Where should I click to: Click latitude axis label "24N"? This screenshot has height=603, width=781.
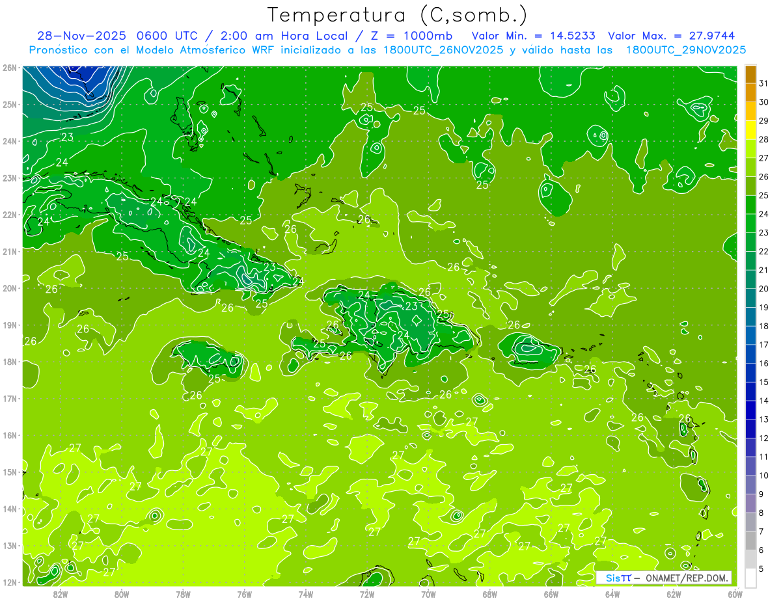(x=10, y=141)
